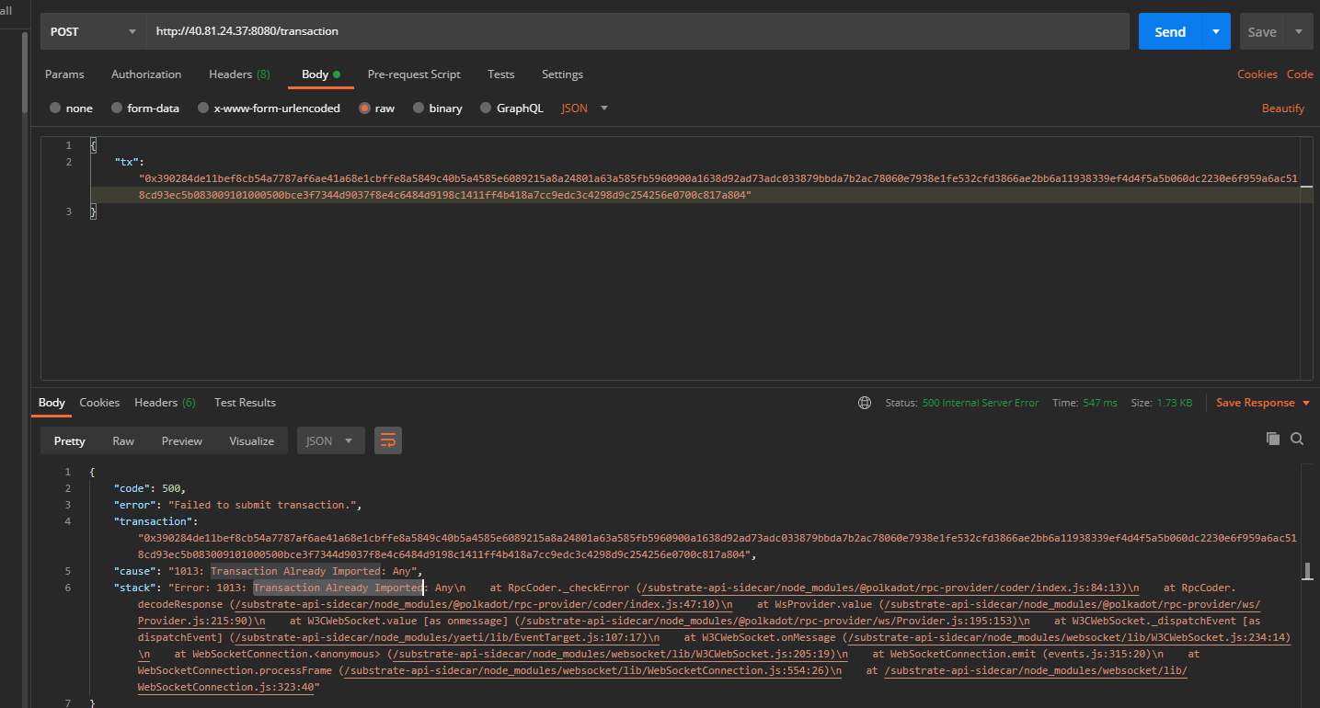Select the form-data body type
Viewport: 1320px width, 708px height.
pyautogui.click(x=145, y=108)
